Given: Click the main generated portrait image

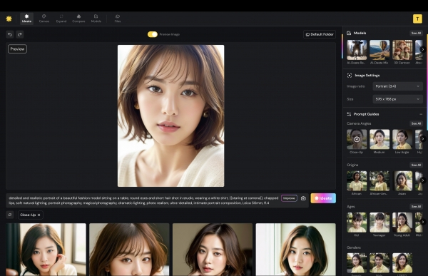Looking at the screenshot, I should click(171, 116).
